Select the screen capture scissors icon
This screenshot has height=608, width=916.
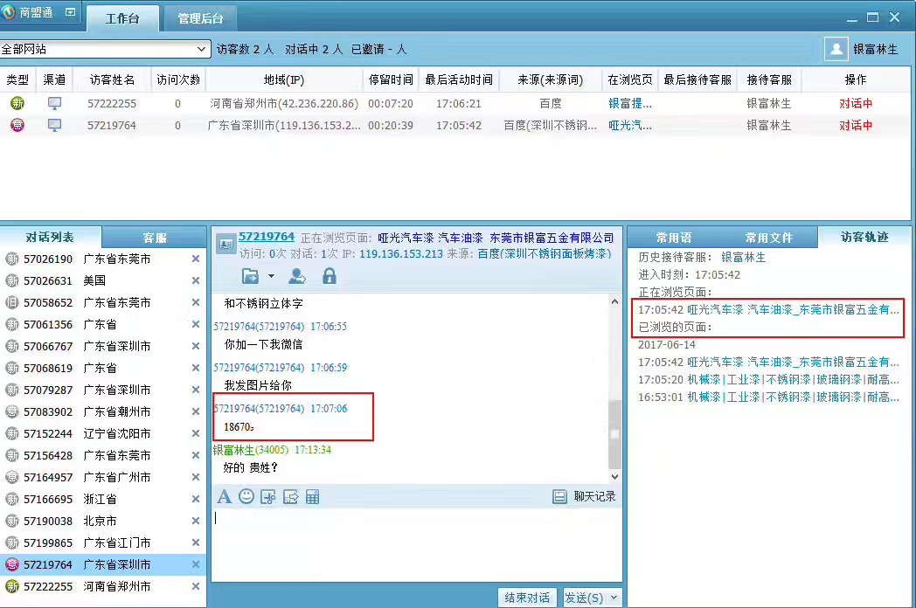tap(269, 496)
